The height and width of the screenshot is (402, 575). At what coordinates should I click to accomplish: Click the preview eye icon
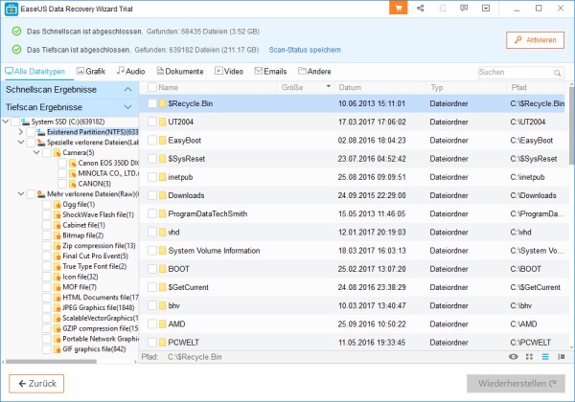click(x=514, y=357)
